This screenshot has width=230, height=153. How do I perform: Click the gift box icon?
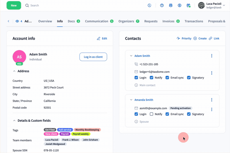pyautogui.click(x=188, y=5)
